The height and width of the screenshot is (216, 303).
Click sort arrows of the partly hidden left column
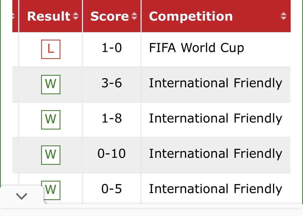point(14,16)
